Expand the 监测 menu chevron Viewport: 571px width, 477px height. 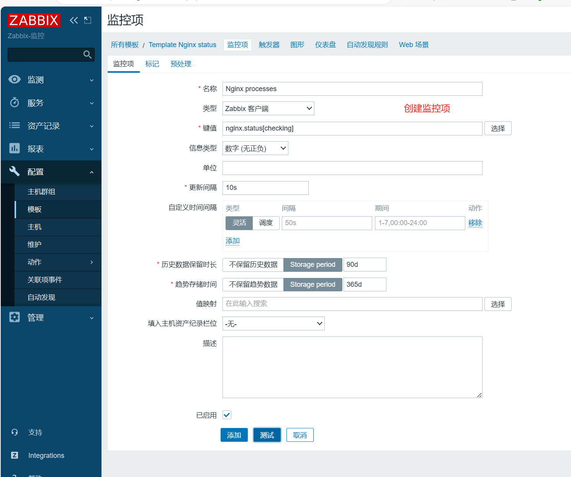(x=92, y=80)
